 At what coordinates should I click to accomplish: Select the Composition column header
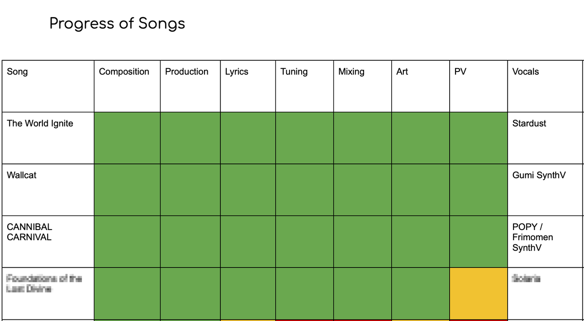pyautogui.click(x=127, y=86)
